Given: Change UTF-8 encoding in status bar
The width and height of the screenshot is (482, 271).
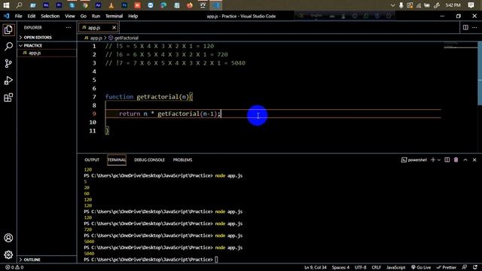Looking at the screenshot, I should pyautogui.click(x=361, y=267).
